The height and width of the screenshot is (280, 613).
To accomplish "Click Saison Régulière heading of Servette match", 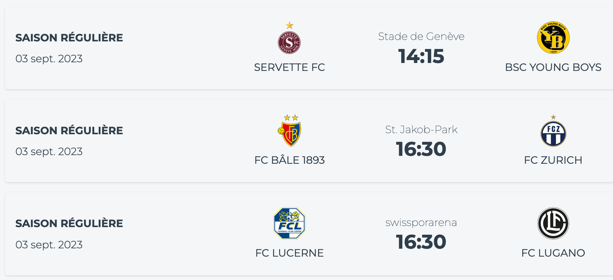I will (69, 38).
